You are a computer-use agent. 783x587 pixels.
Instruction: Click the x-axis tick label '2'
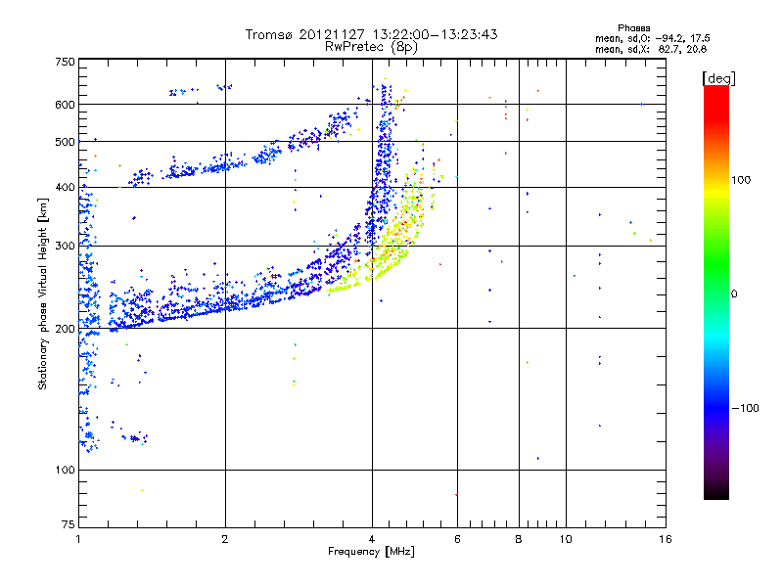point(225,539)
